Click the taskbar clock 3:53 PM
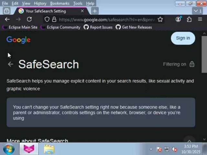Screen dimensions: 207x155 191,149
